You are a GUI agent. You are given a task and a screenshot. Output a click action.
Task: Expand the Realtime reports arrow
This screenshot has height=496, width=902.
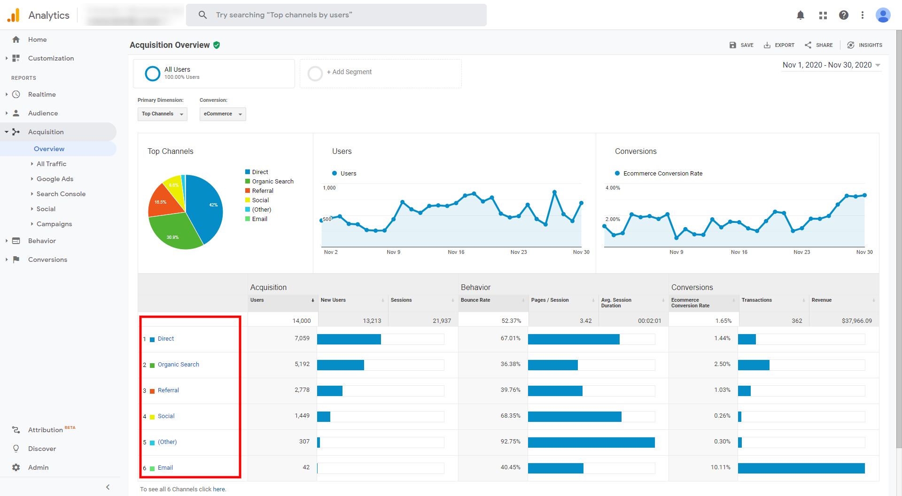tap(6, 94)
